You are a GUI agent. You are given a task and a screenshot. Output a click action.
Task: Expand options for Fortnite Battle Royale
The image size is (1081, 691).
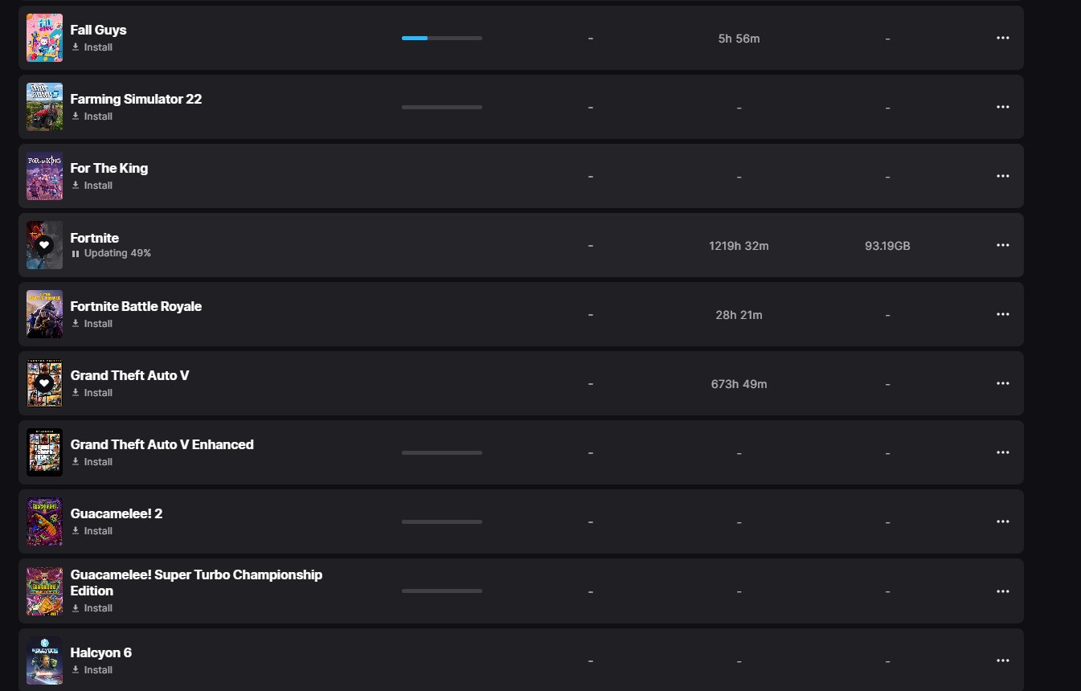click(1002, 314)
